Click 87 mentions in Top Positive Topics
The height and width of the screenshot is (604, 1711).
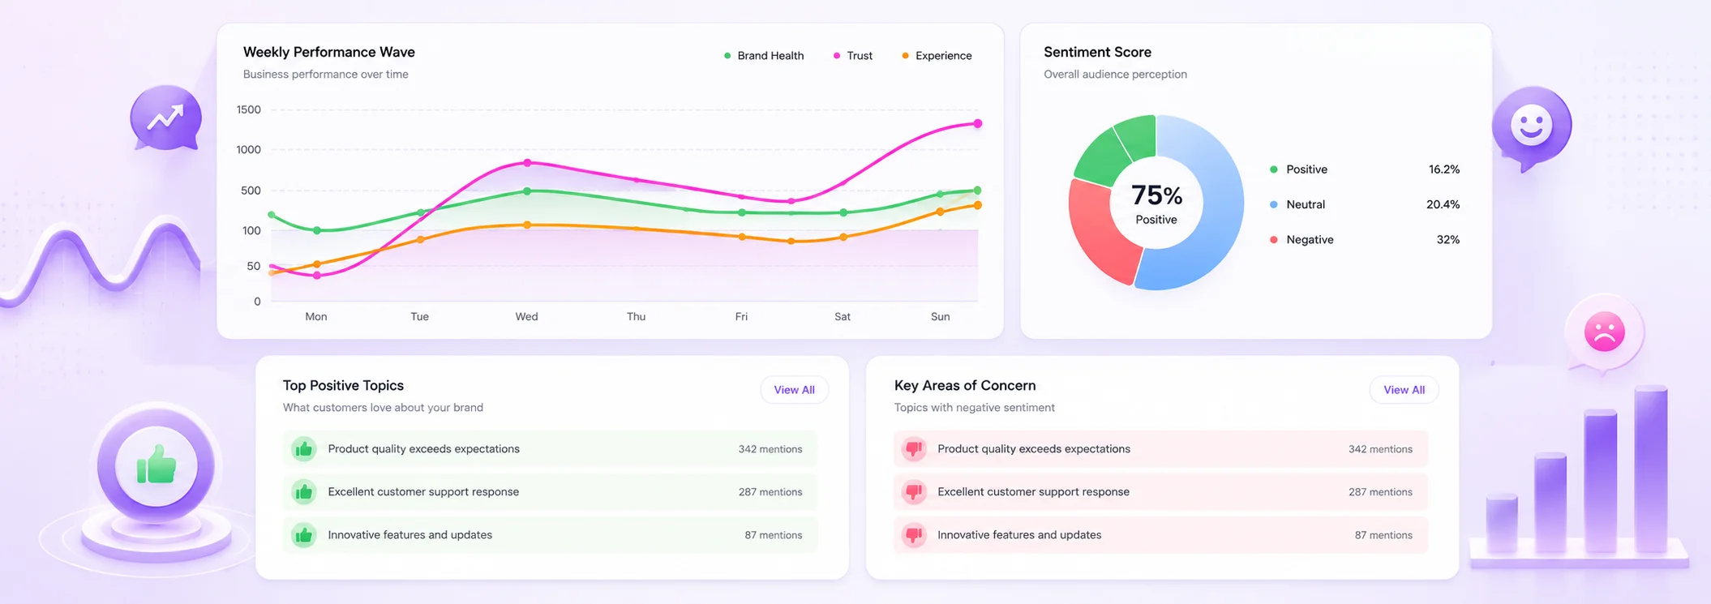click(x=774, y=535)
